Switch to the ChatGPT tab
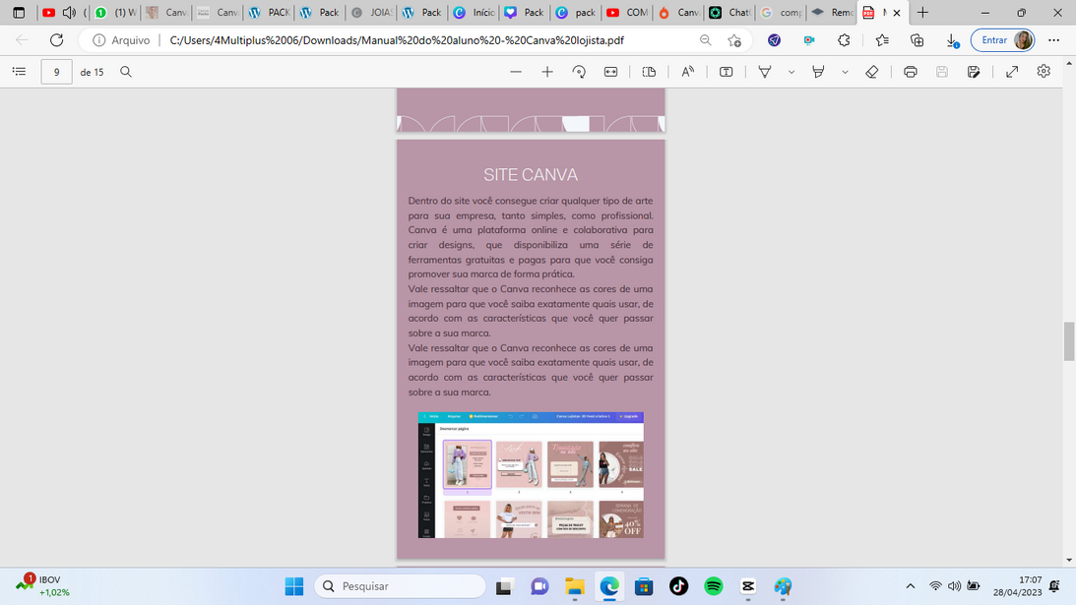 click(730, 13)
